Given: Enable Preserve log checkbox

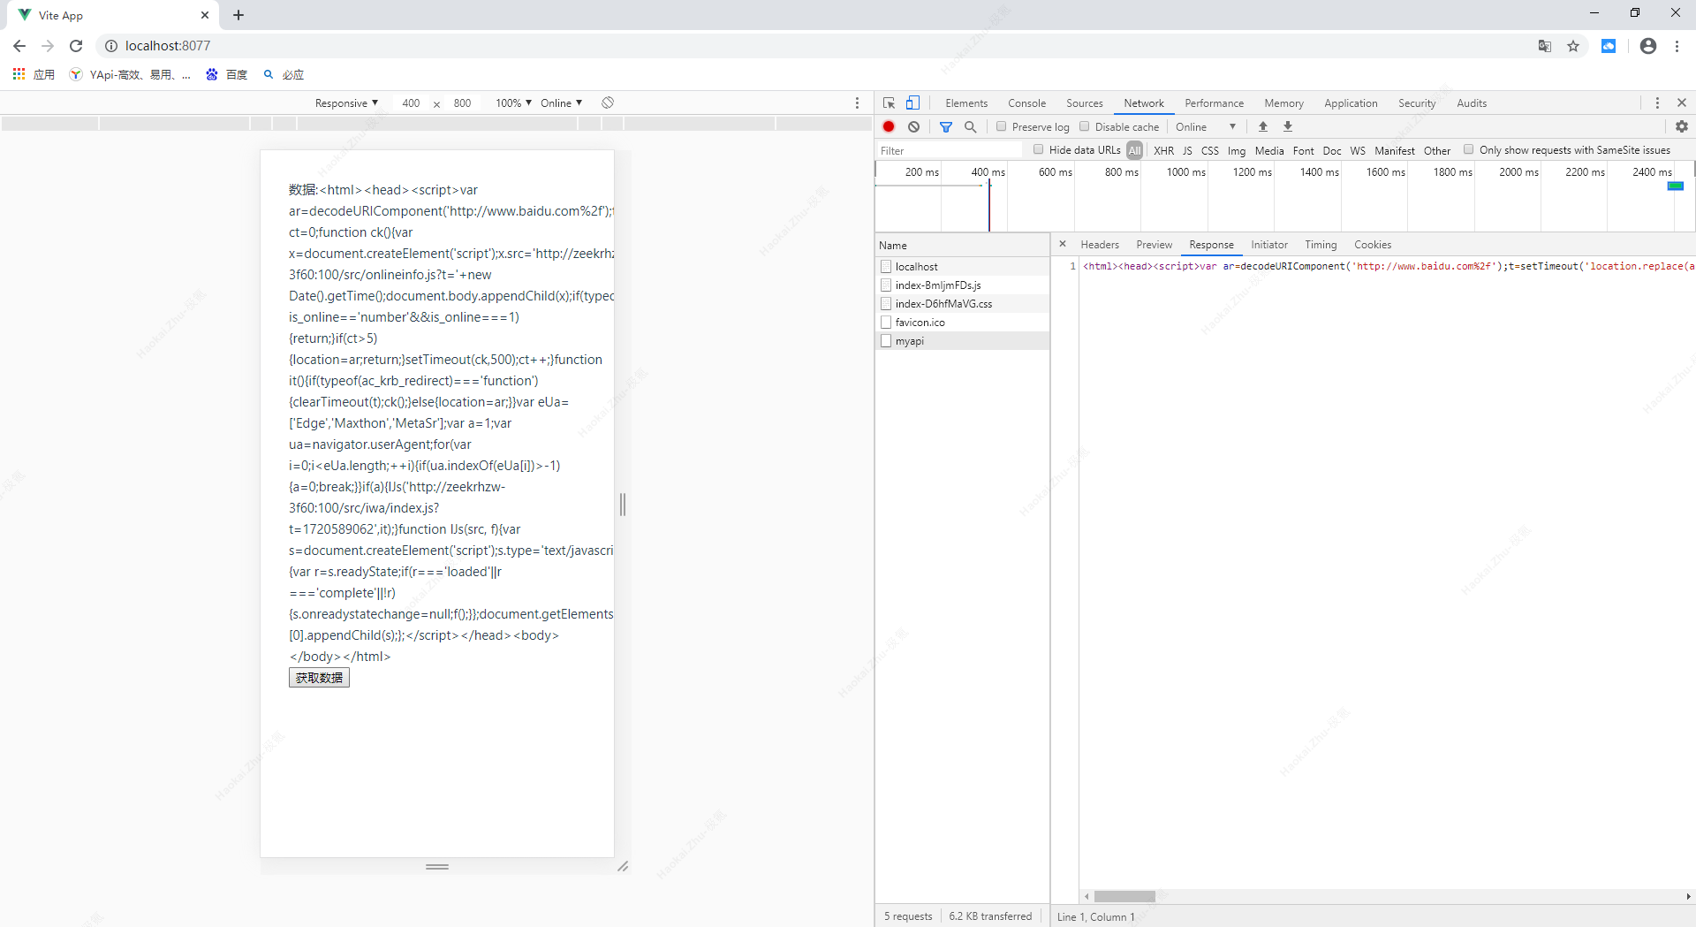Looking at the screenshot, I should (1001, 127).
